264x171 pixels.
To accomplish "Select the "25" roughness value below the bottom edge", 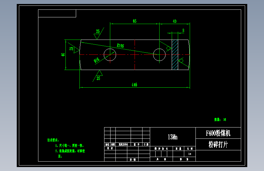I will tap(98, 78).
